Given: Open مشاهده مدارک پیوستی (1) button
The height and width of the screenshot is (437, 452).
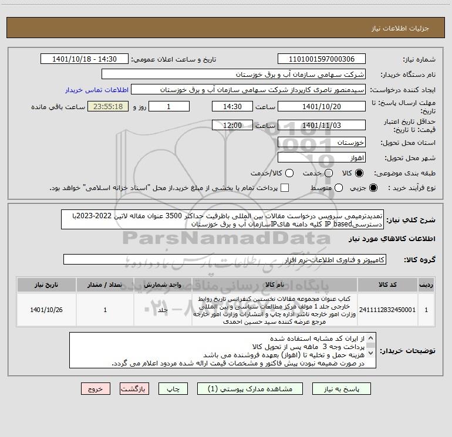Looking at the screenshot, I should (x=250, y=389).
